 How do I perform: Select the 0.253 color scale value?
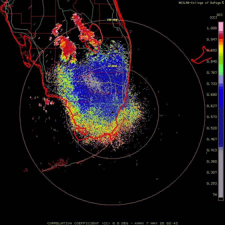coord(212,183)
